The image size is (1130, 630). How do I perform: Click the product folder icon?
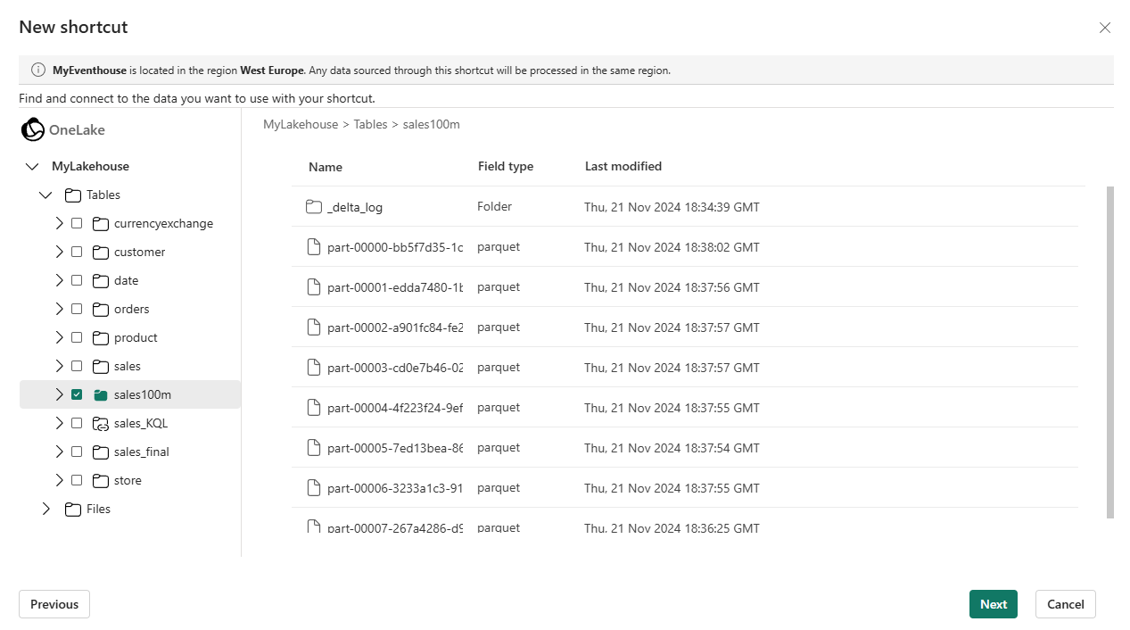(x=100, y=337)
